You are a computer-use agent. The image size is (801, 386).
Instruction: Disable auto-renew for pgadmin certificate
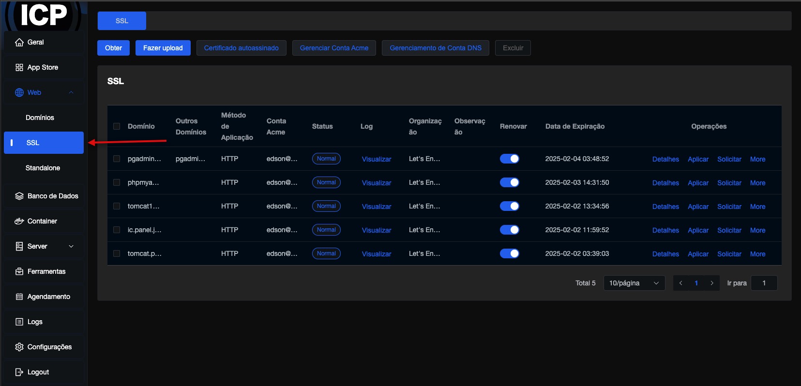tap(510, 159)
